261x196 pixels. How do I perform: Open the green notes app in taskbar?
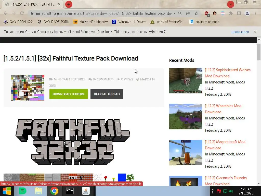22,191
